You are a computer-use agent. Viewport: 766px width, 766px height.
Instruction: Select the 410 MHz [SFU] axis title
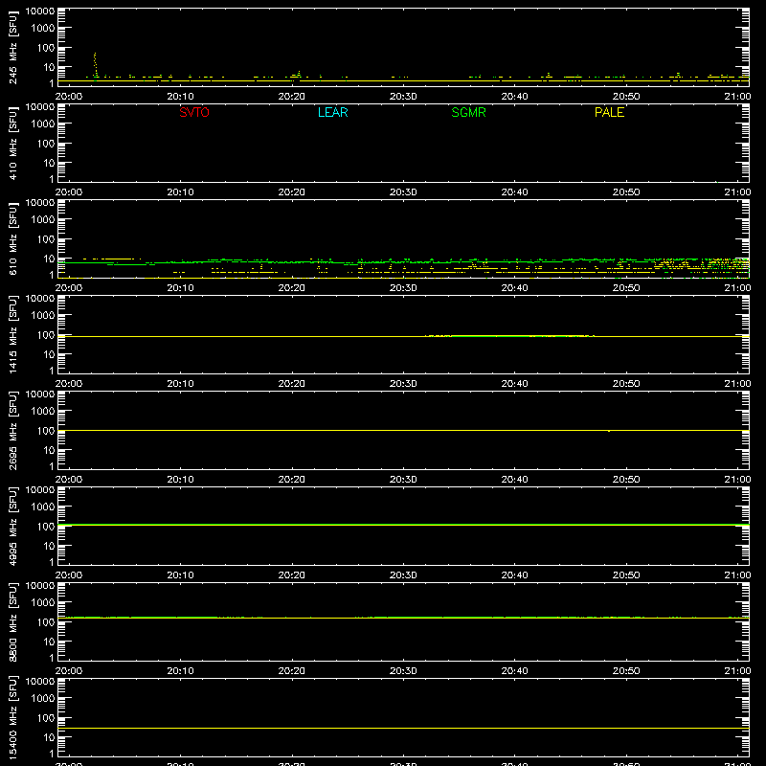(12, 143)
